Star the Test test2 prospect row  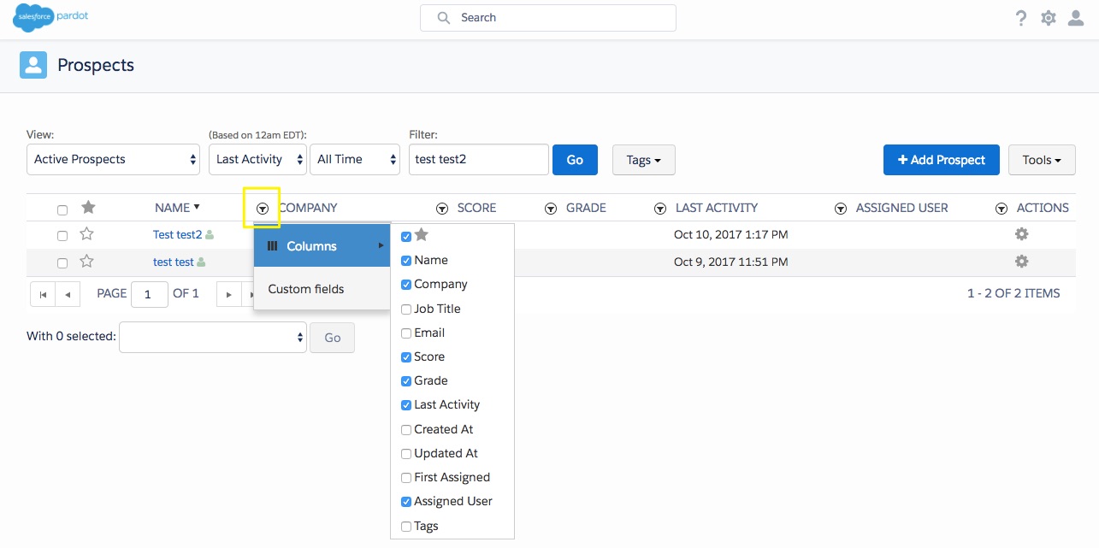tap(86, 234)
